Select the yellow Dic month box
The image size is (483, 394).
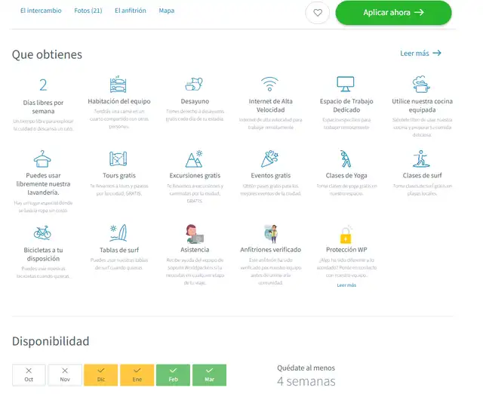click(100, 375)
